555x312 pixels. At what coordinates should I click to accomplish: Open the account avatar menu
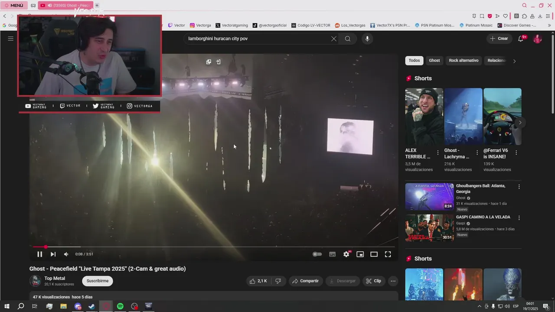click(538, 39)
